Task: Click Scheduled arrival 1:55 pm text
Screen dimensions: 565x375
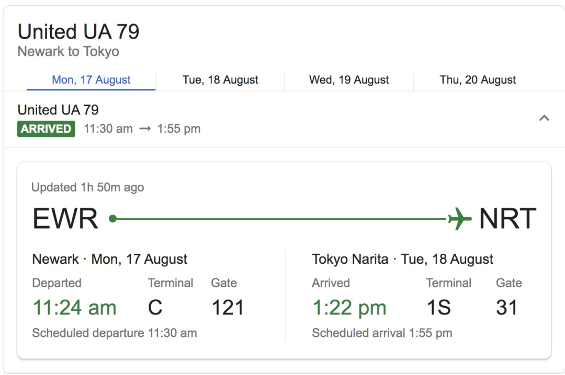Action: coord(382,333)
